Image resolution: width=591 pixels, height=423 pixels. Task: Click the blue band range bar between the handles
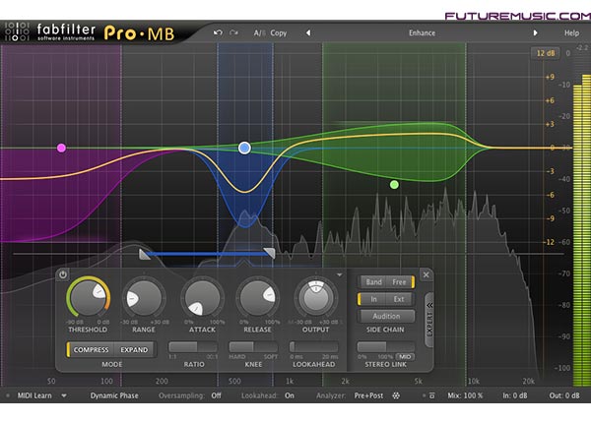[207, 254]
